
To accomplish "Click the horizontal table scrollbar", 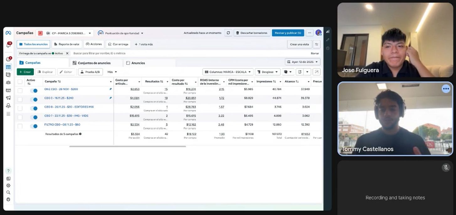I will click(x=127, y=146).
